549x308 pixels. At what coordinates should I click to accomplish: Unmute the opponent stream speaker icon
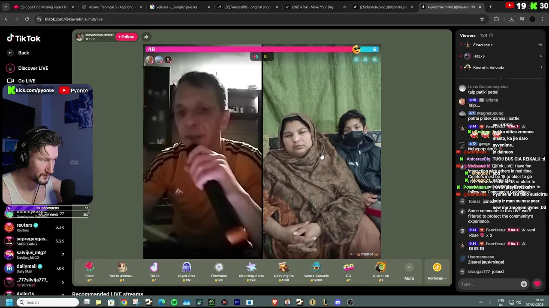pos(352,254)
